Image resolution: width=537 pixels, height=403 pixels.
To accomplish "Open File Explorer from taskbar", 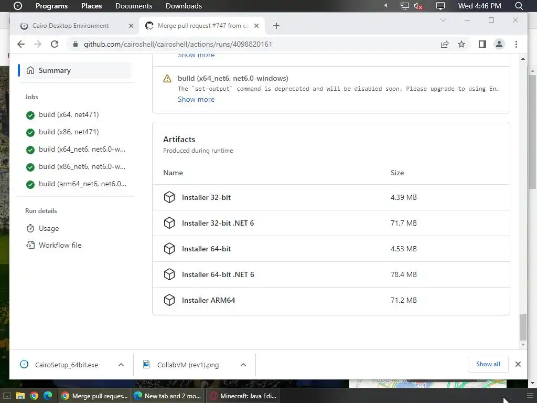I will click(x=20, y=396).
